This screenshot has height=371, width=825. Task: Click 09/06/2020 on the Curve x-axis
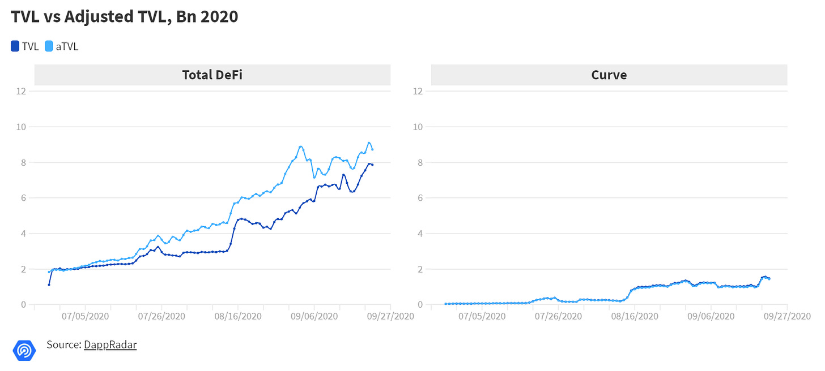(710, 316)
